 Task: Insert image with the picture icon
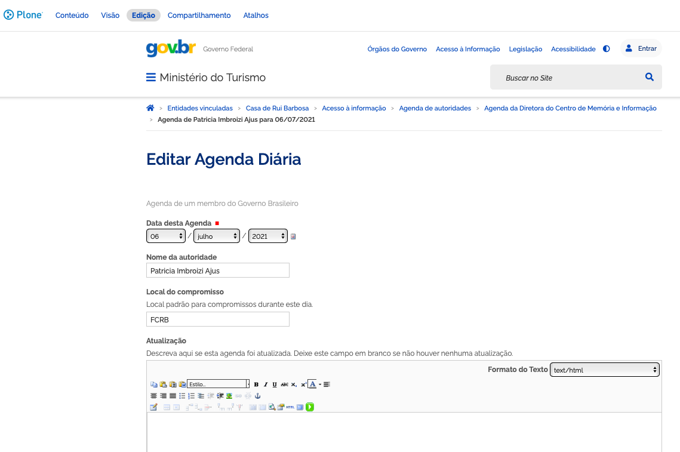coord(229,396)
